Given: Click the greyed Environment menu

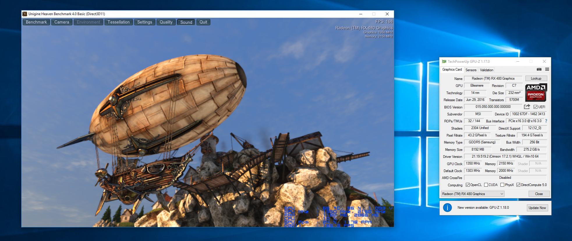Looking at the screenshot, I should (x=88, y=22).
